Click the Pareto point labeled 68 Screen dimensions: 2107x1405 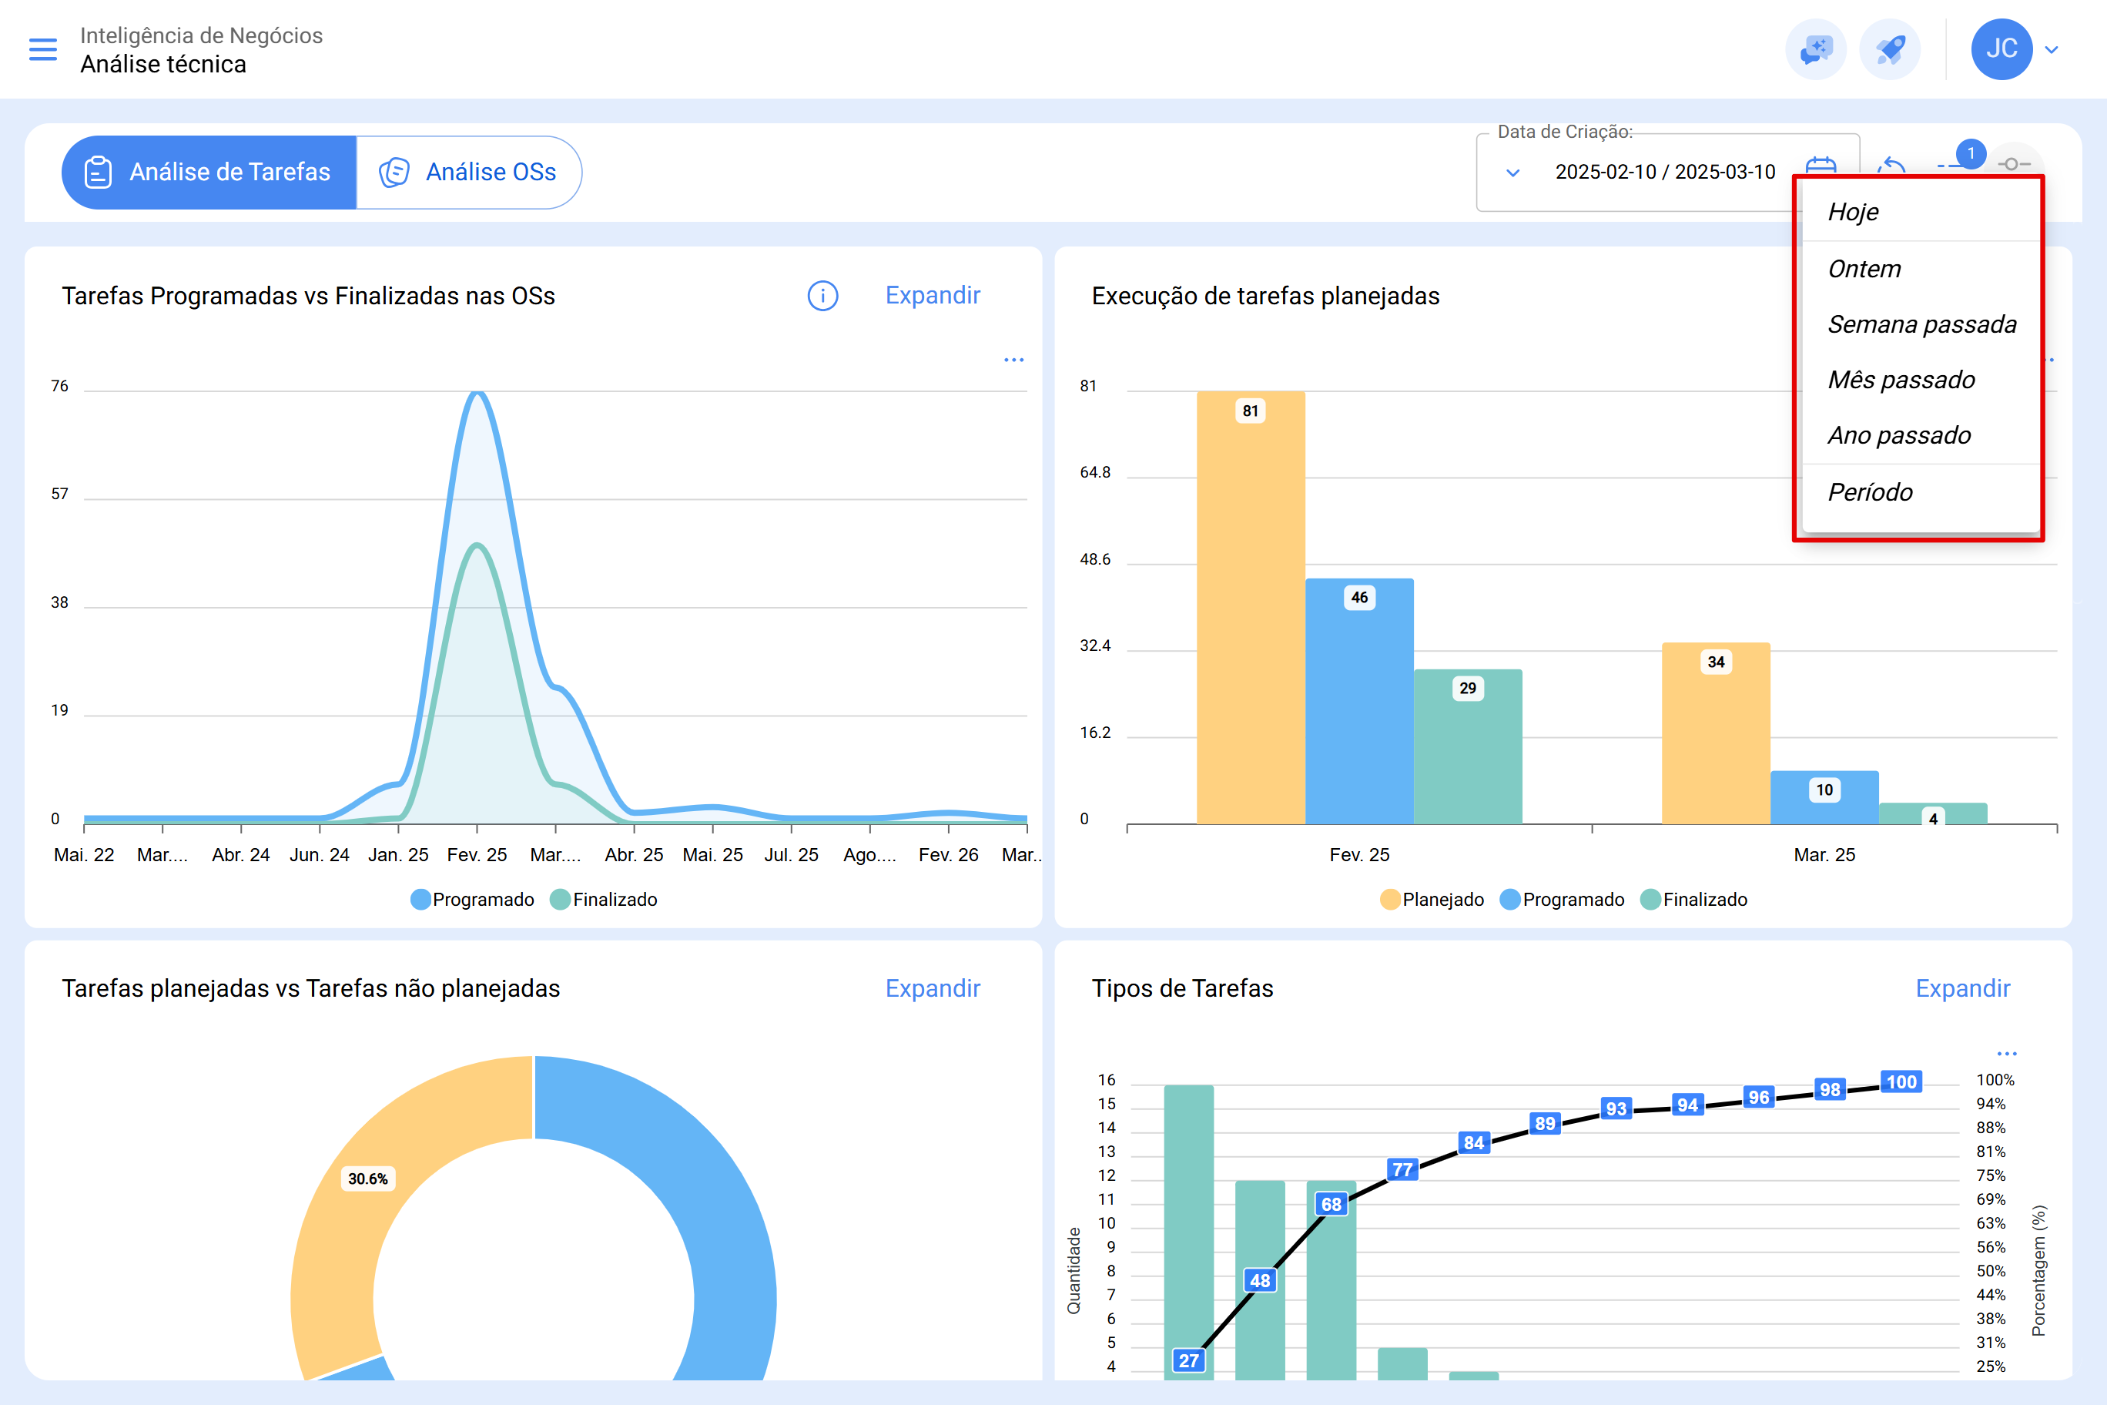pos(1332,1204)
